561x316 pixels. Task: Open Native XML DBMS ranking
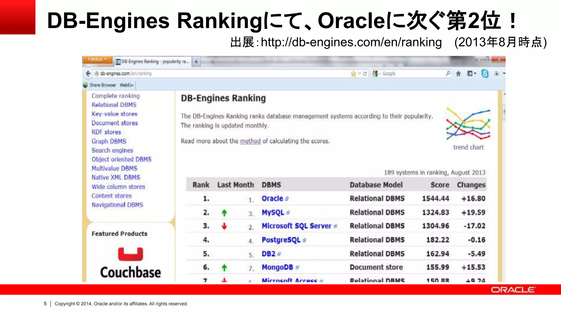click(116, 177)
